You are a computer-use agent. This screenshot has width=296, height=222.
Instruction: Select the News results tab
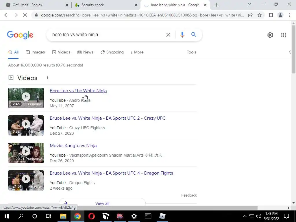click(85, 52)
